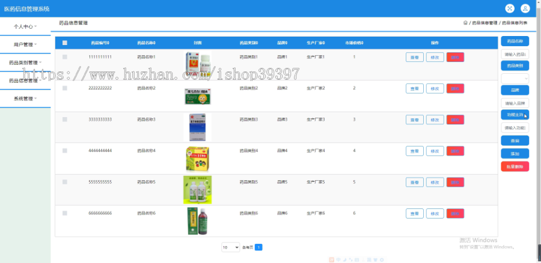The height and width of the screenshot is (263, 541).
Task: Open the 药品类别 filter dropdown
Action: coord(515,79)
